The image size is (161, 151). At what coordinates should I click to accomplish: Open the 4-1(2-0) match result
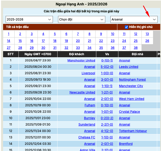(x=107, y=131)
